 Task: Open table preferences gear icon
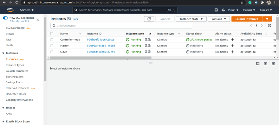269,26
